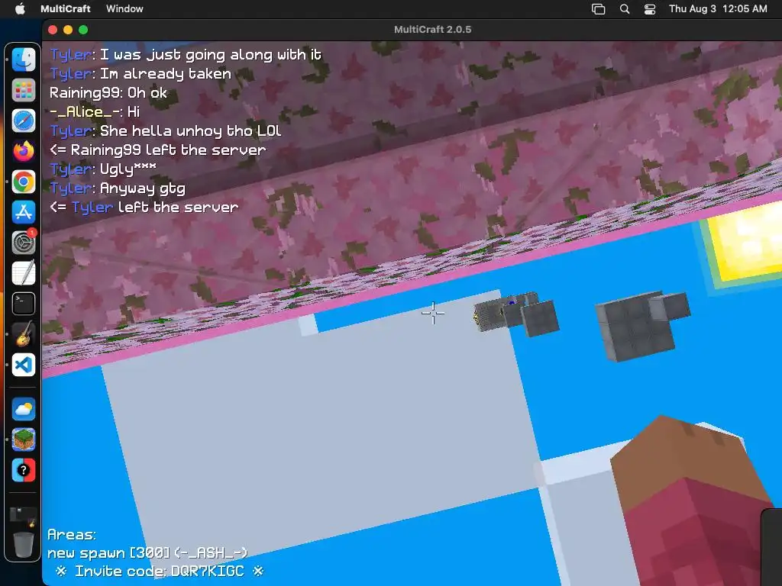
Task: Click the small floating stone blocks near crosshair
Action: pyautogui.click(x=516, y=314)
